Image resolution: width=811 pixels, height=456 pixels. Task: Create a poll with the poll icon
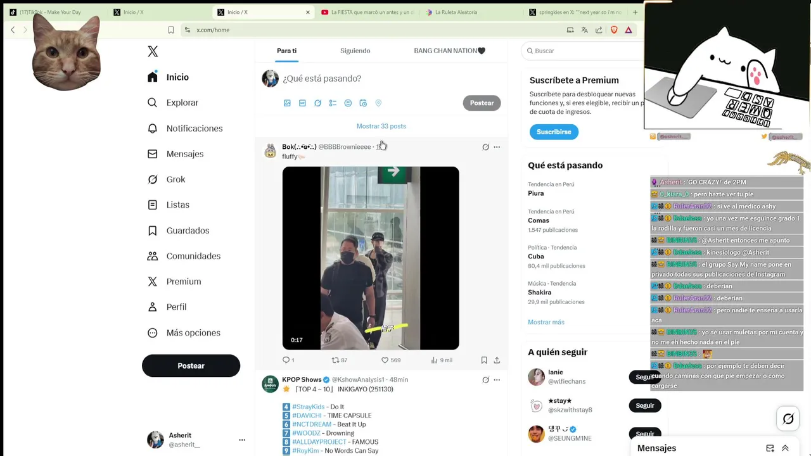[x=333, y=103]
